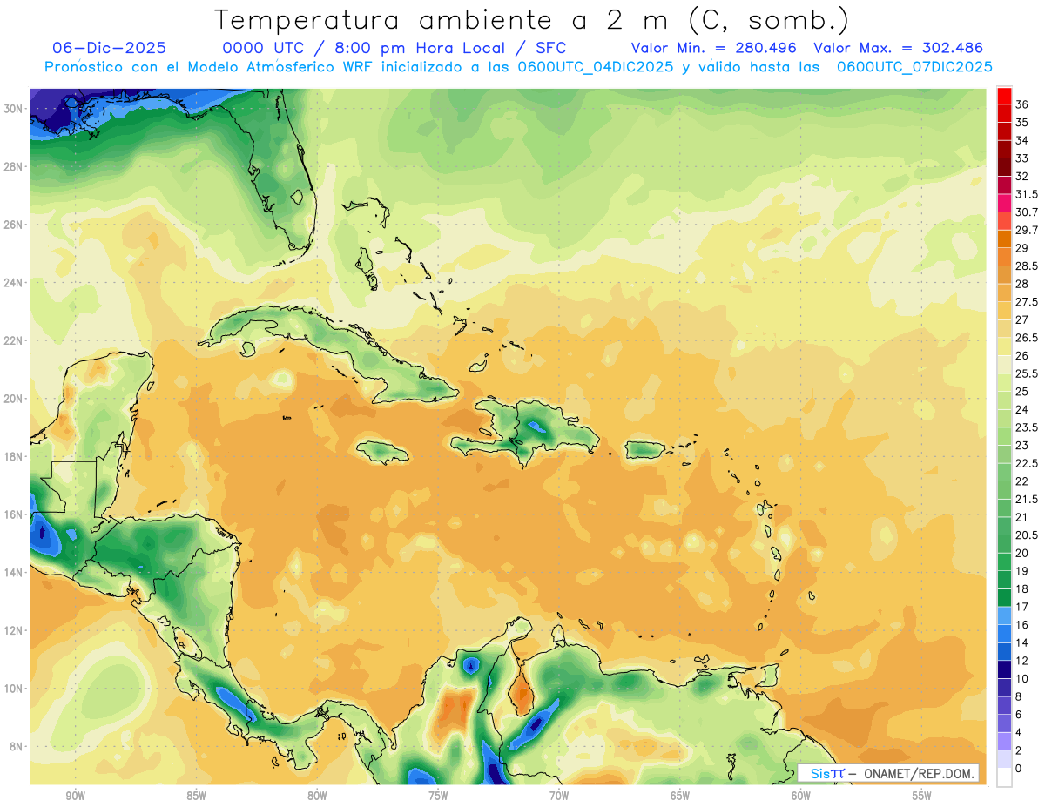Click legend value '25.5'
This screenshot has height=807, width=1045.
(1027, 374)
